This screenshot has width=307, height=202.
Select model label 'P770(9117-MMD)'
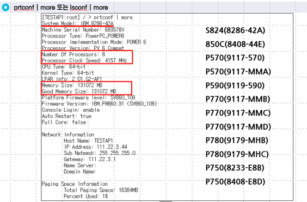(238, 127)
